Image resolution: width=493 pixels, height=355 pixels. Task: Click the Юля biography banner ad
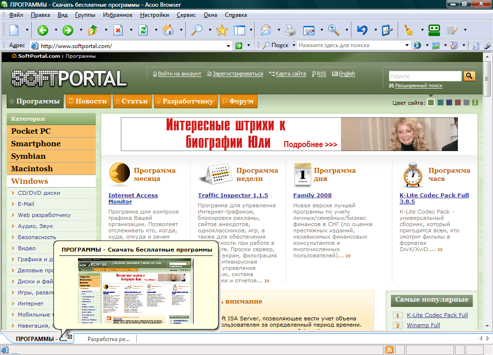coord(289,134)
